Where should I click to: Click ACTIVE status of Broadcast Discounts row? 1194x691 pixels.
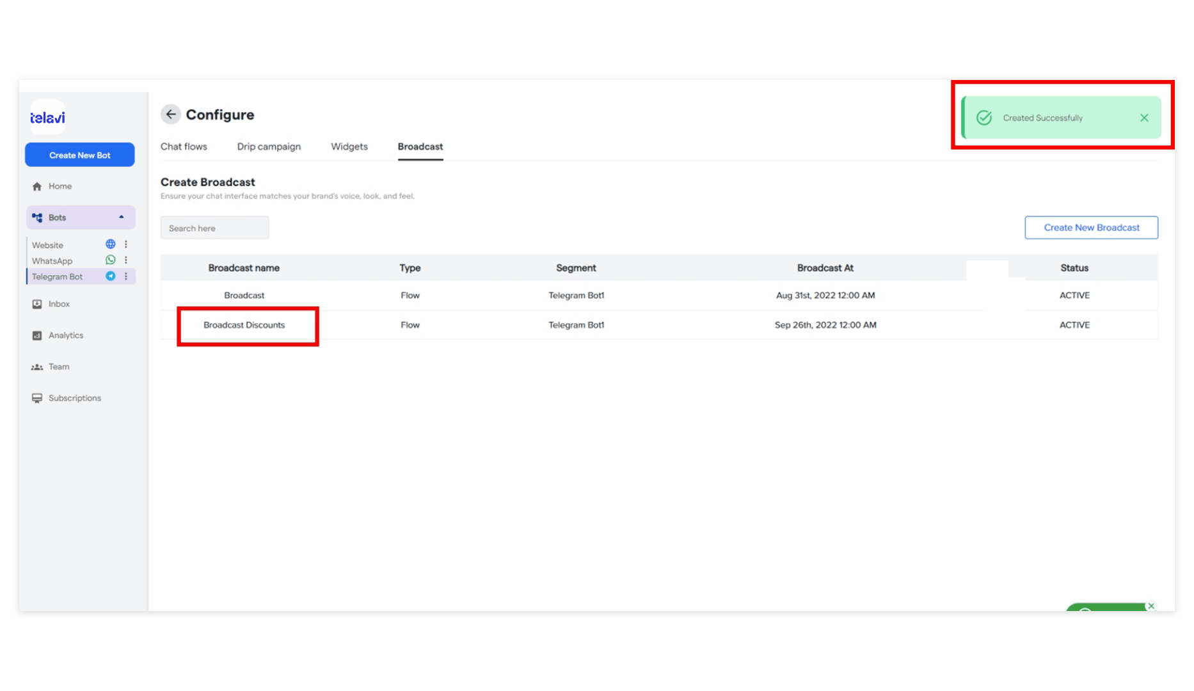coord(1074,325)
